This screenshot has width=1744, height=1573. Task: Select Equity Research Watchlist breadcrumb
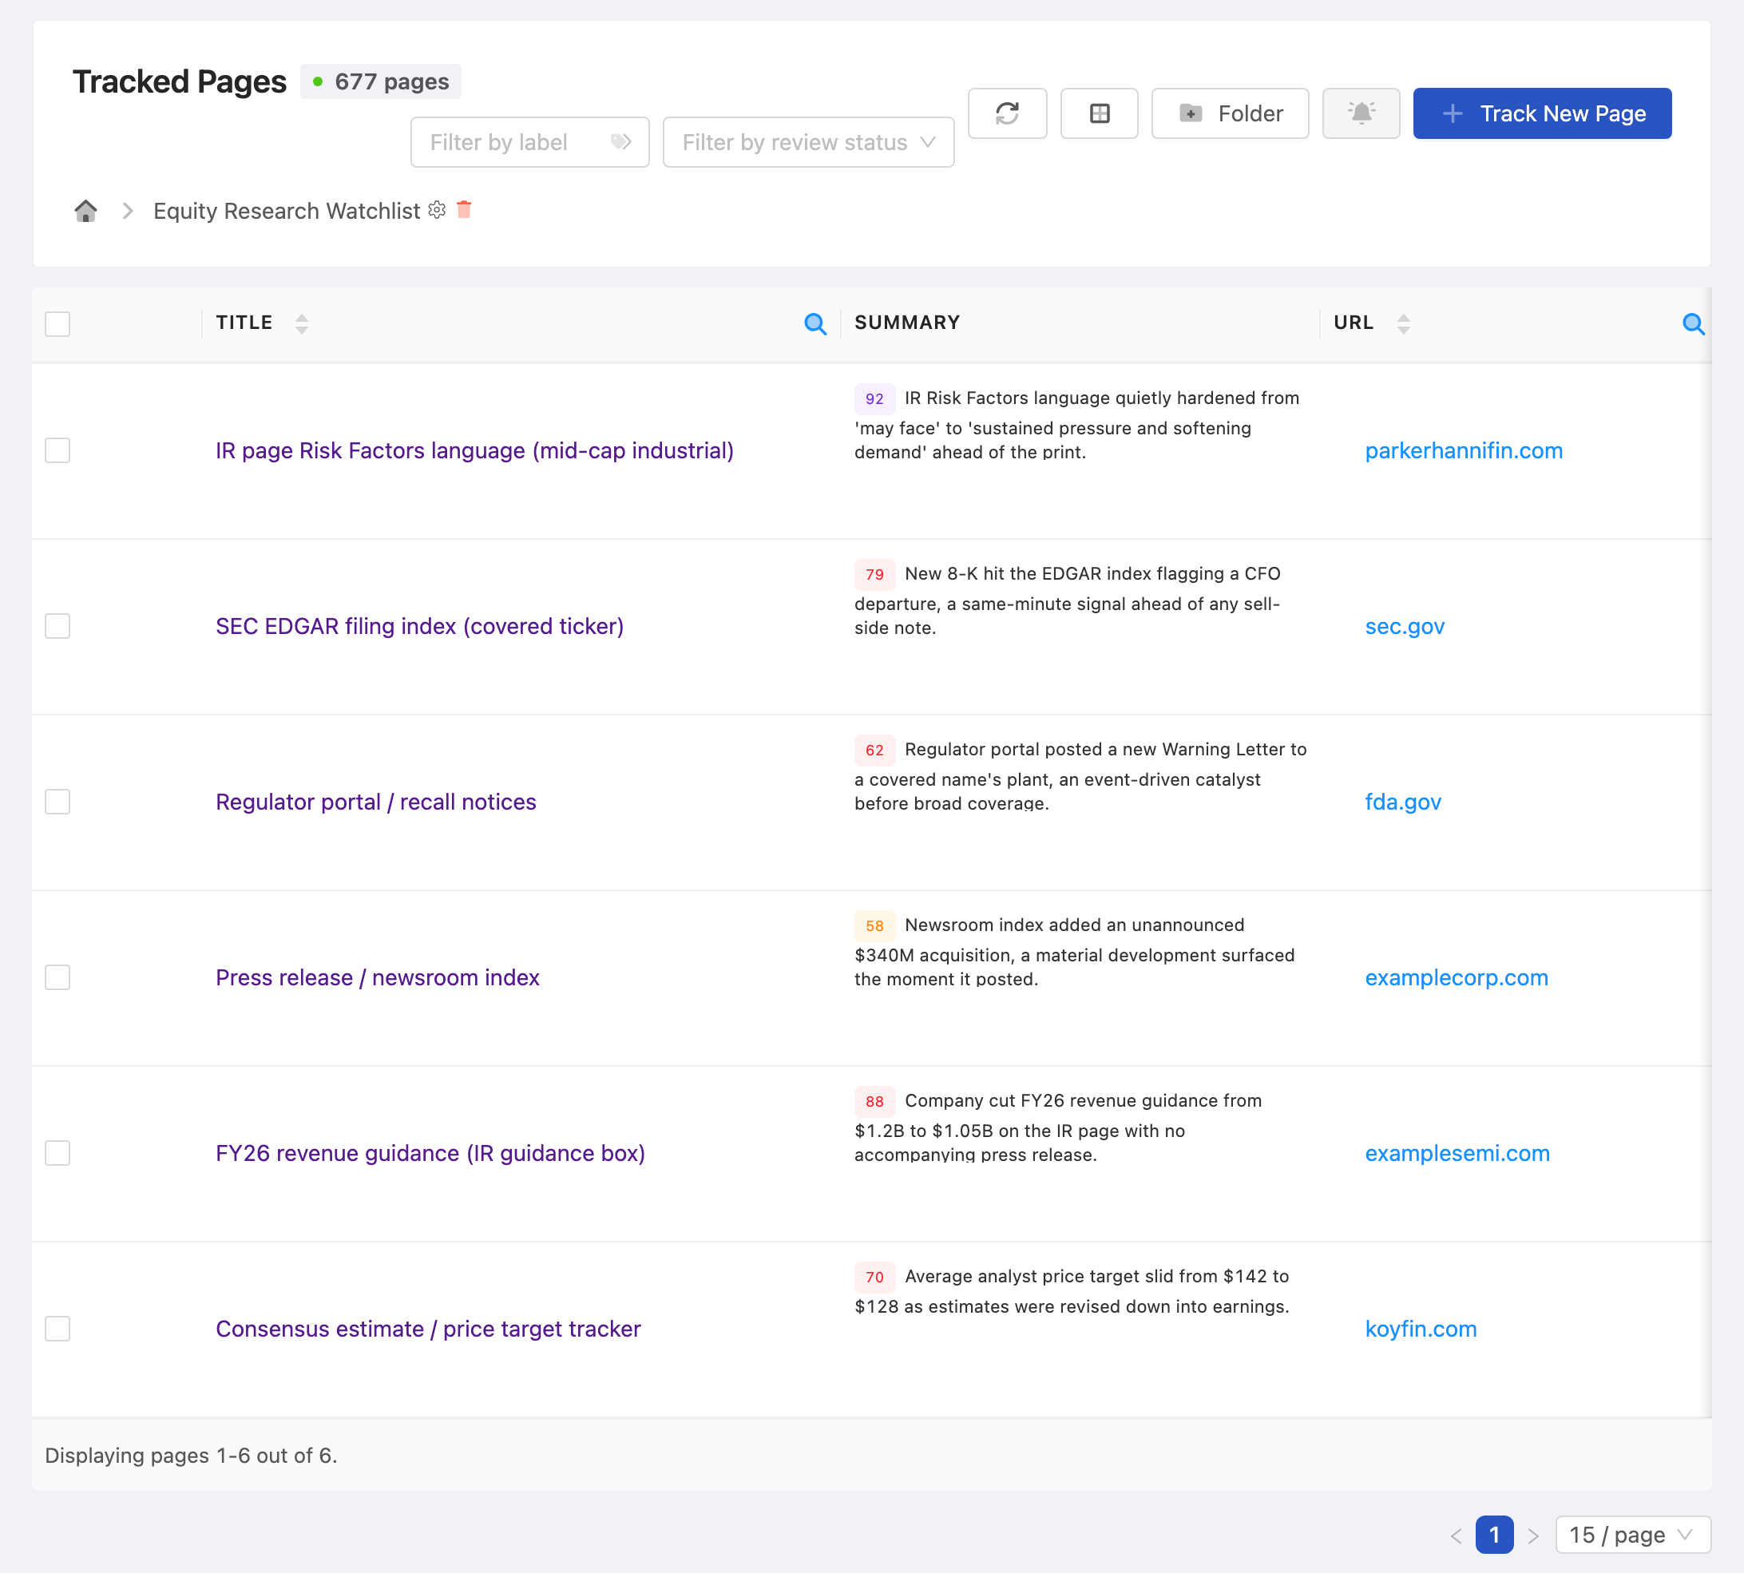pyautogui.click(x=287, y=211)
